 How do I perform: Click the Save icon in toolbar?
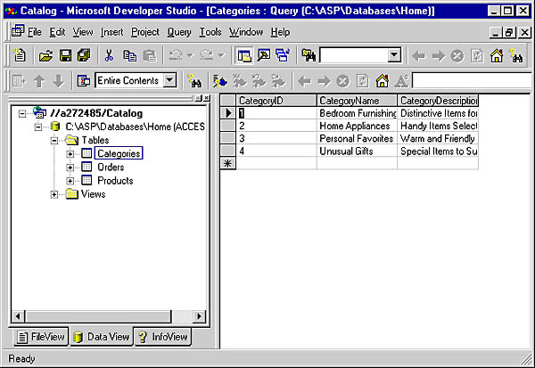(x=64, y=55)
